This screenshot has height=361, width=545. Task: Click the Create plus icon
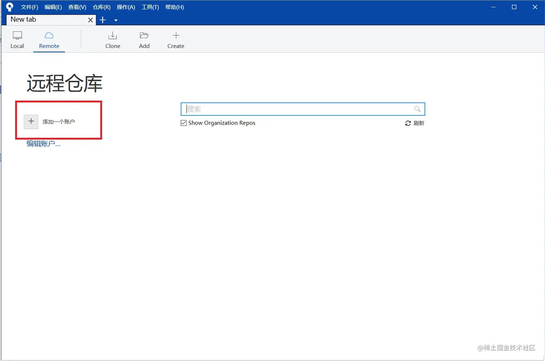coord(176,35)
